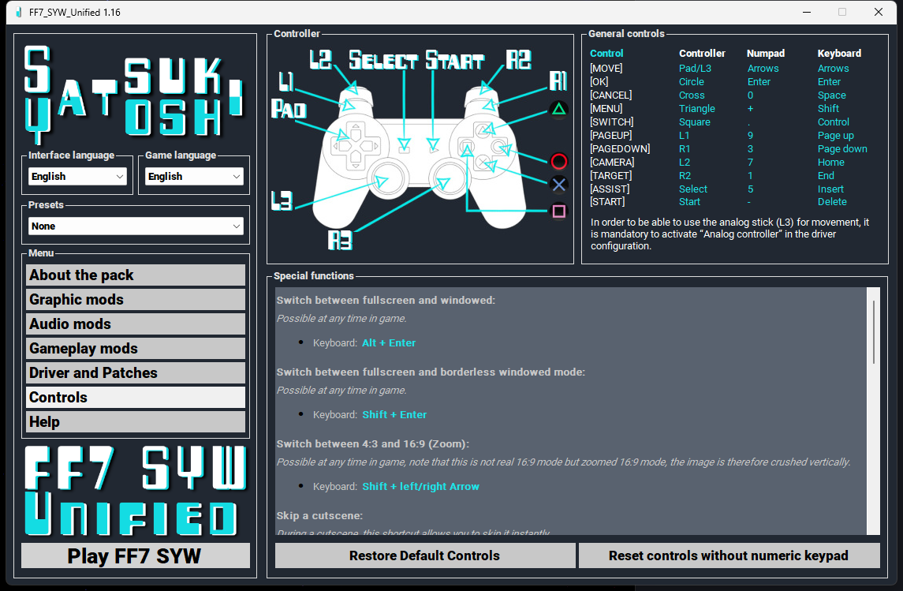The height and width of the screenshot is (591, 903).
Task: Click the [CAMERA] control row label
Action: (612, 163)
